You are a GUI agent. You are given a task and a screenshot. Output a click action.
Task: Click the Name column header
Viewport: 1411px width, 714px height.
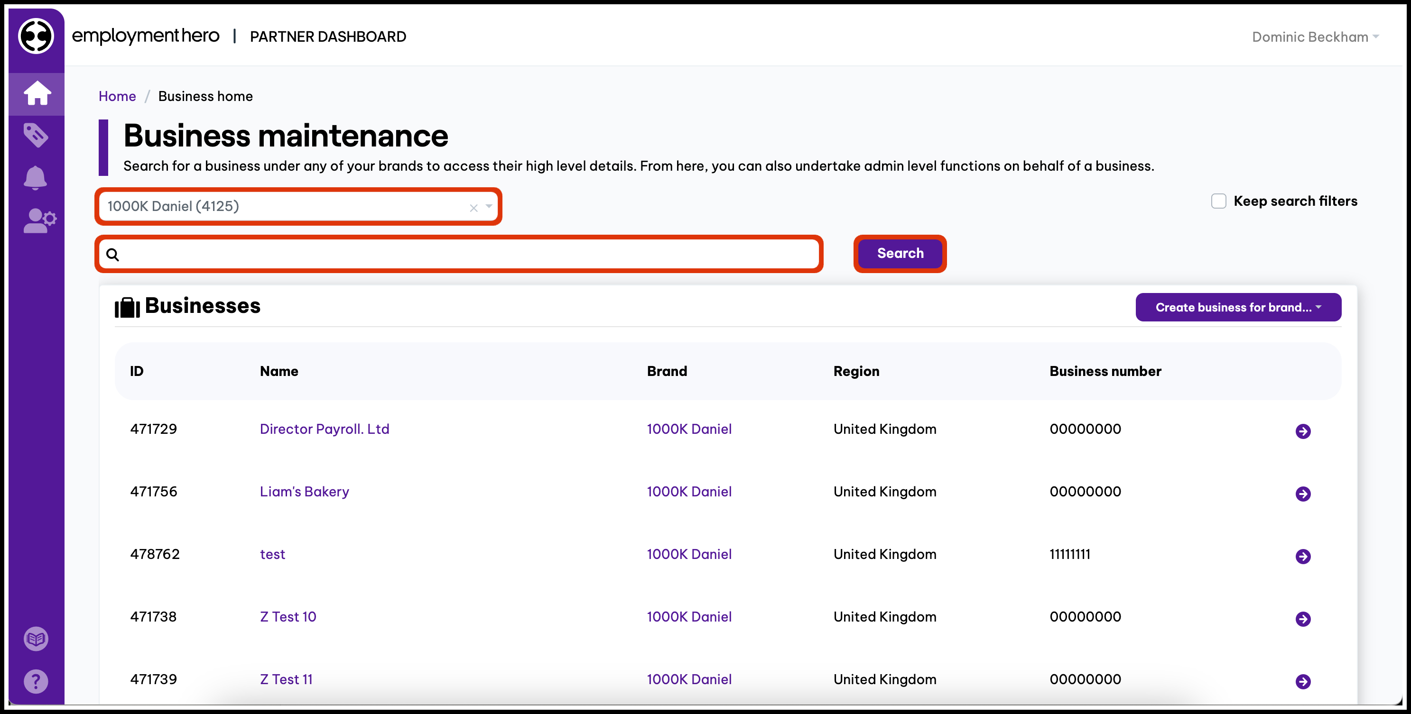tap(279, 371)
